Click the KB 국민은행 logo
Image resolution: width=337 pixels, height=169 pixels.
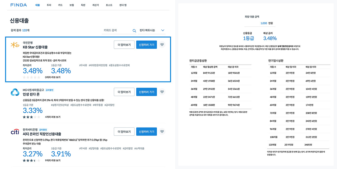click(15, 45)
